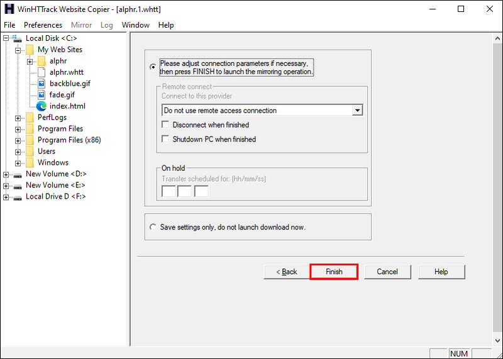Open the Preferences menu
Screen dimensions: 503x359
43,25
